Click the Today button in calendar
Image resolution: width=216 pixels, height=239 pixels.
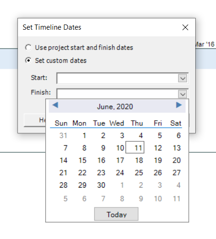point(116,214)
